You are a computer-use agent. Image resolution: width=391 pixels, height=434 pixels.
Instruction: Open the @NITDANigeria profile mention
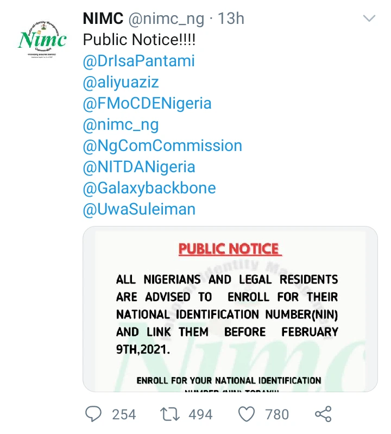138,167
